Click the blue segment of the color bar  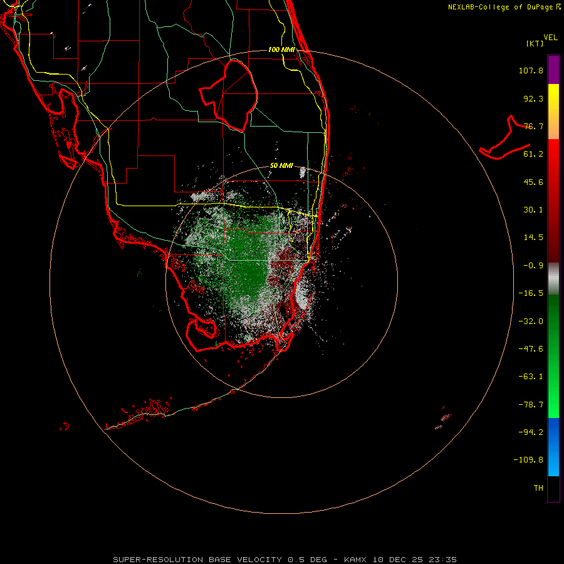pyautogui.click(x=553, y=447)
